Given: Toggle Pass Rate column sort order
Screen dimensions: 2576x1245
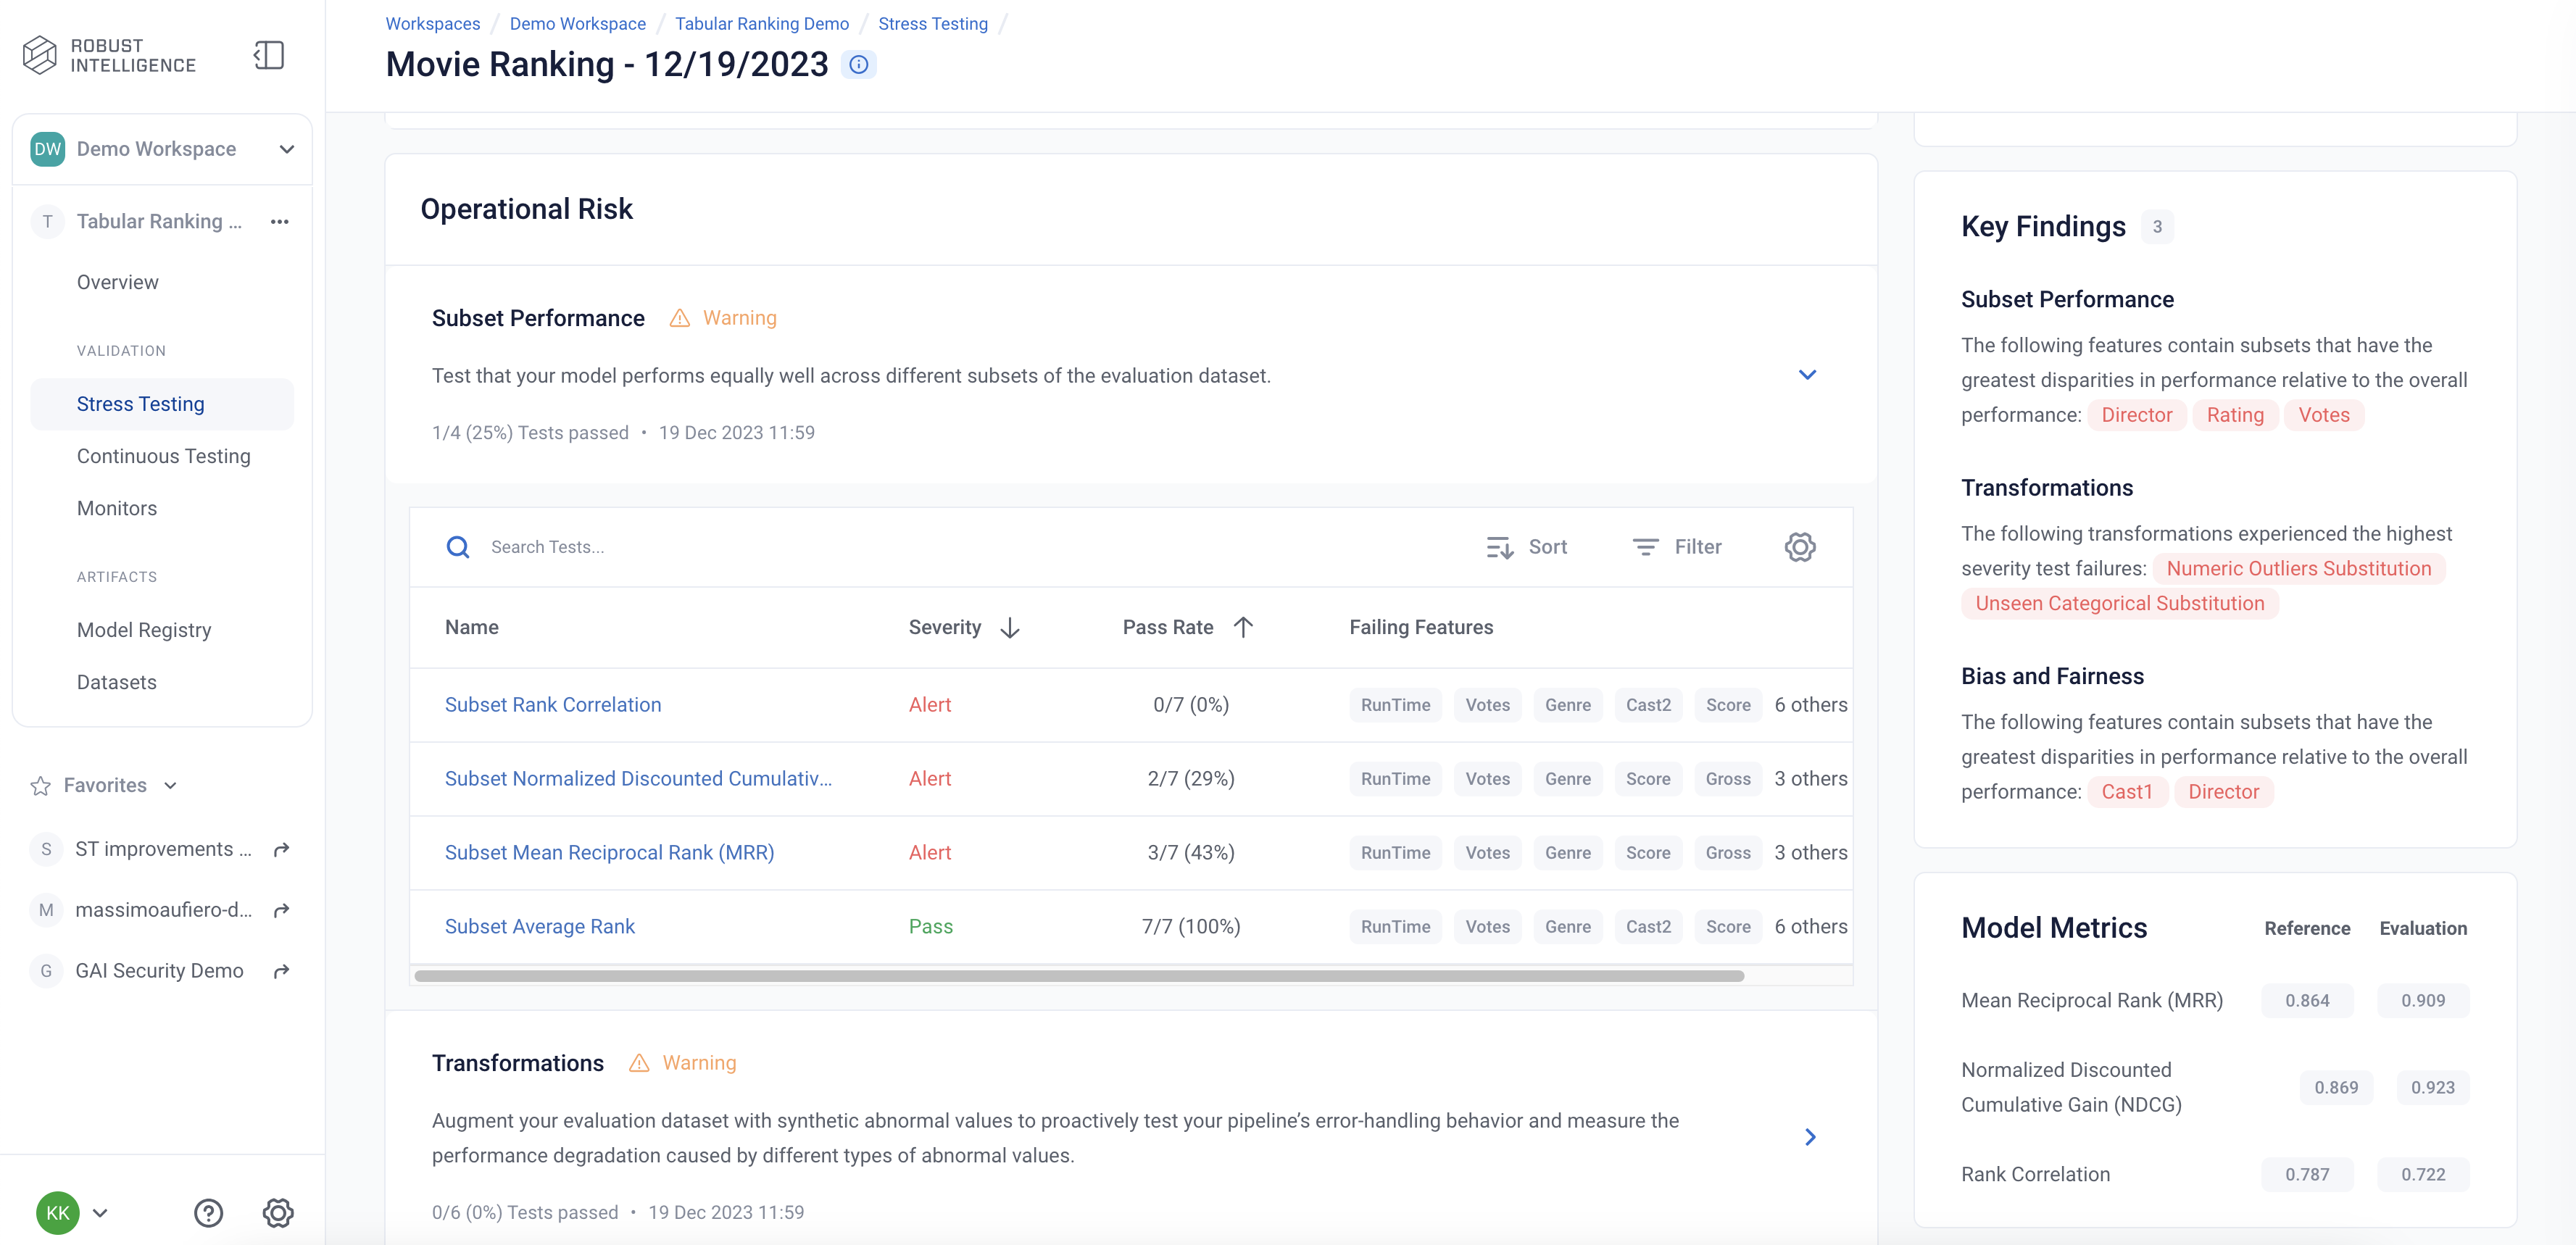Looking at the screenshot, I should pyautogui.click(x=1243, y=628).
